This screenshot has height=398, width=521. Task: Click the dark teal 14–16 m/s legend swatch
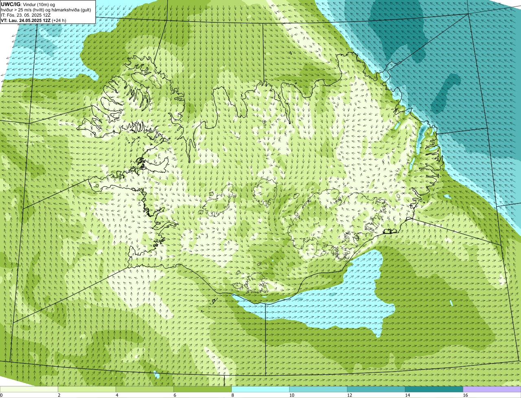pos(434,389)
